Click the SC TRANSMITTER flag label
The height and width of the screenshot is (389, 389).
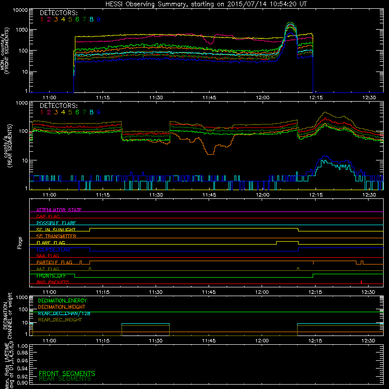point(56,236)
